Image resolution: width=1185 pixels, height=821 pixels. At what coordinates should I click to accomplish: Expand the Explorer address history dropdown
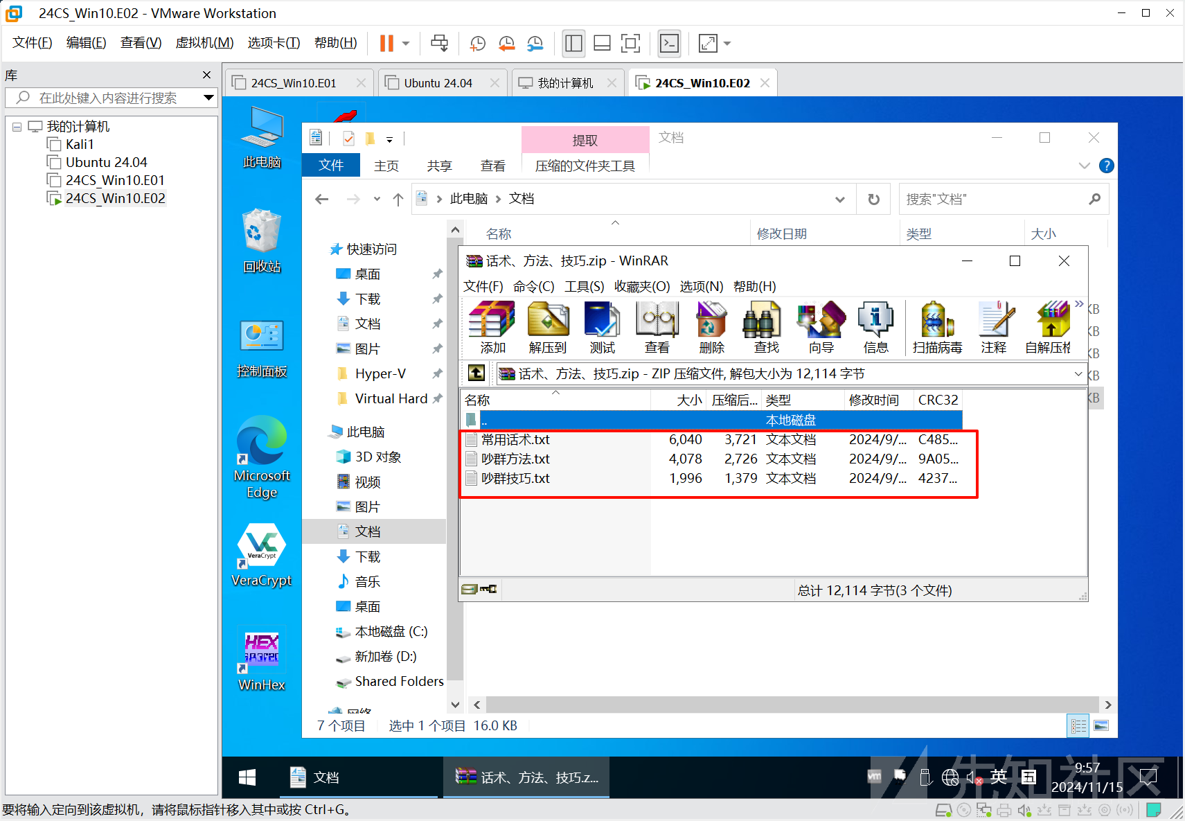[840, 200]
